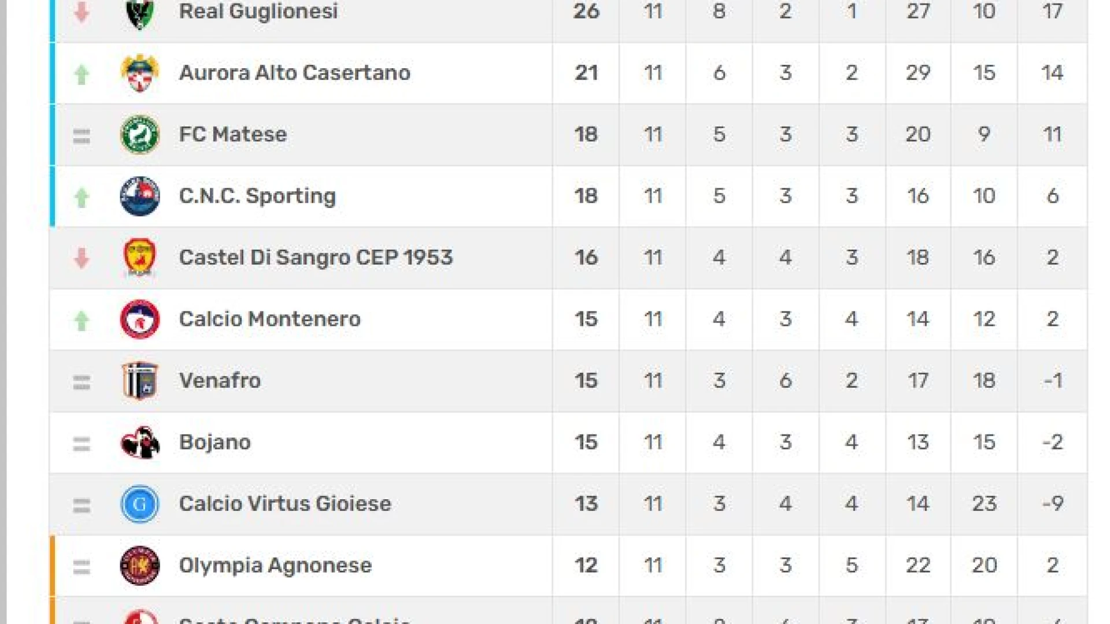1110x624 pixels.
Task: Click the FC Matese green crest
Action: [x=139, y=135]
